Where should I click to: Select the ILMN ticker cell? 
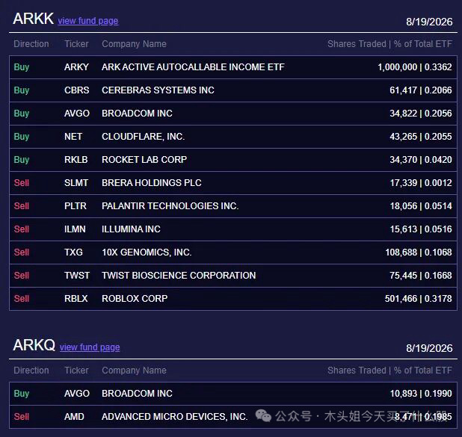click(75, 229)
